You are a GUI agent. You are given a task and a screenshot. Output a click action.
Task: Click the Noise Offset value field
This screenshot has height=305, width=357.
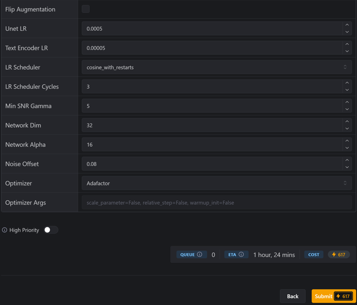click(212, 164)
